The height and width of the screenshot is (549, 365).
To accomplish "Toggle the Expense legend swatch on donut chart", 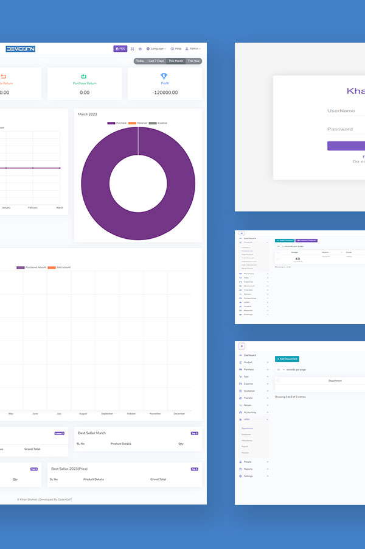I will tap(153, 123).
